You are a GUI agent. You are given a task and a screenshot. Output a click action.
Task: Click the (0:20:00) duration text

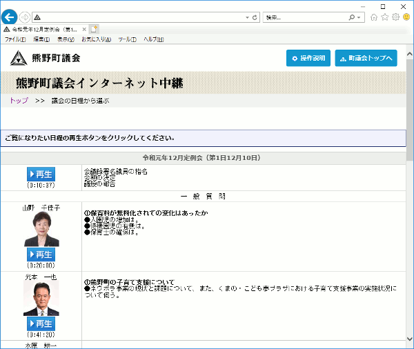coord(41,266)
